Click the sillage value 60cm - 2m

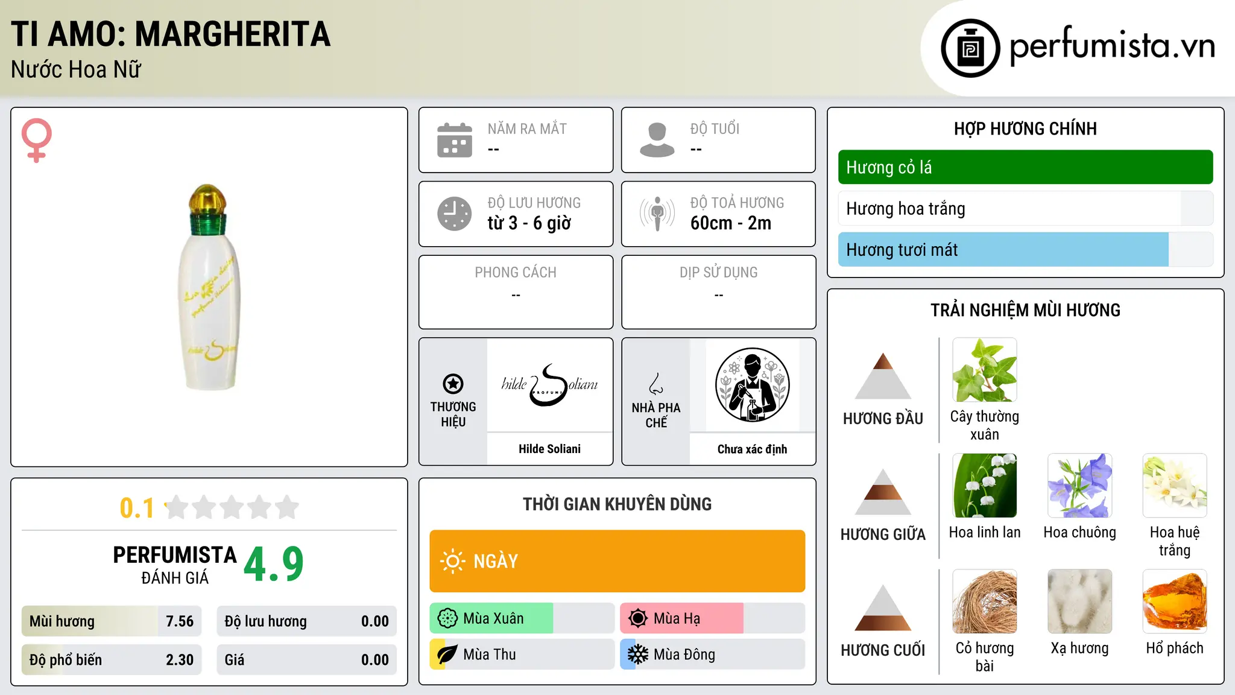731,223
